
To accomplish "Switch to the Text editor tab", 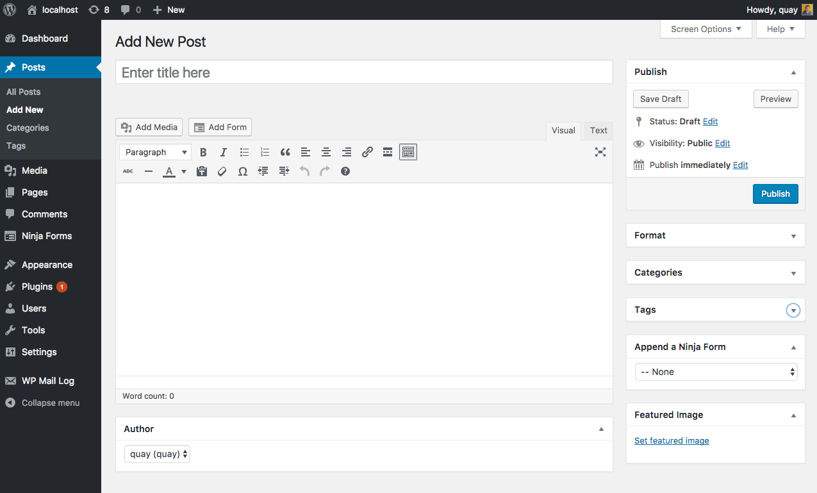I will click(x=598, y=131).
